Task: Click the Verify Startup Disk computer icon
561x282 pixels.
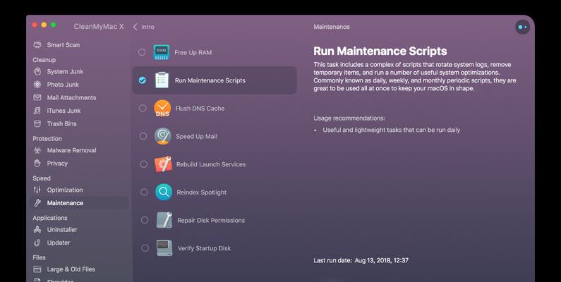Action: click(x=164, y=248)
